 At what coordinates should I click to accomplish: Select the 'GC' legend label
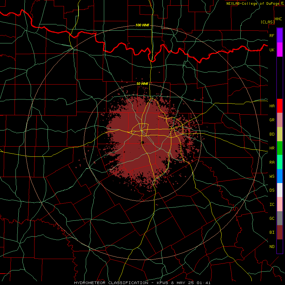pyautogui.click(x=272, y=218)
